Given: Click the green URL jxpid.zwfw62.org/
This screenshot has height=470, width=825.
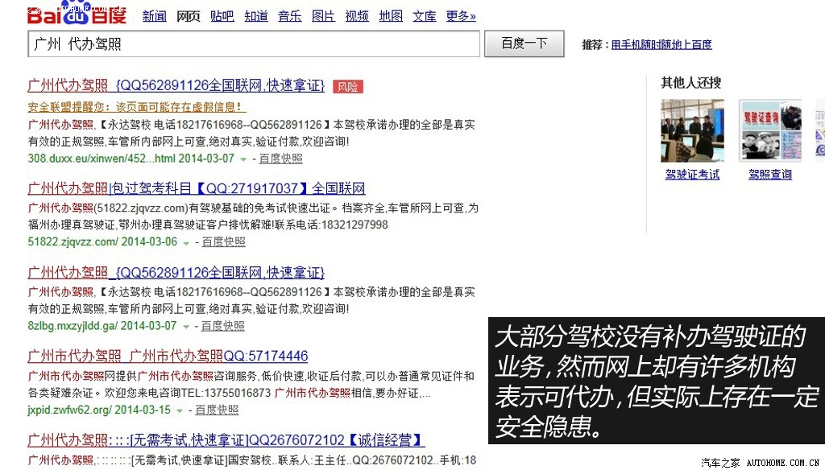Looking at the screenshot, I should pos(69,410).
